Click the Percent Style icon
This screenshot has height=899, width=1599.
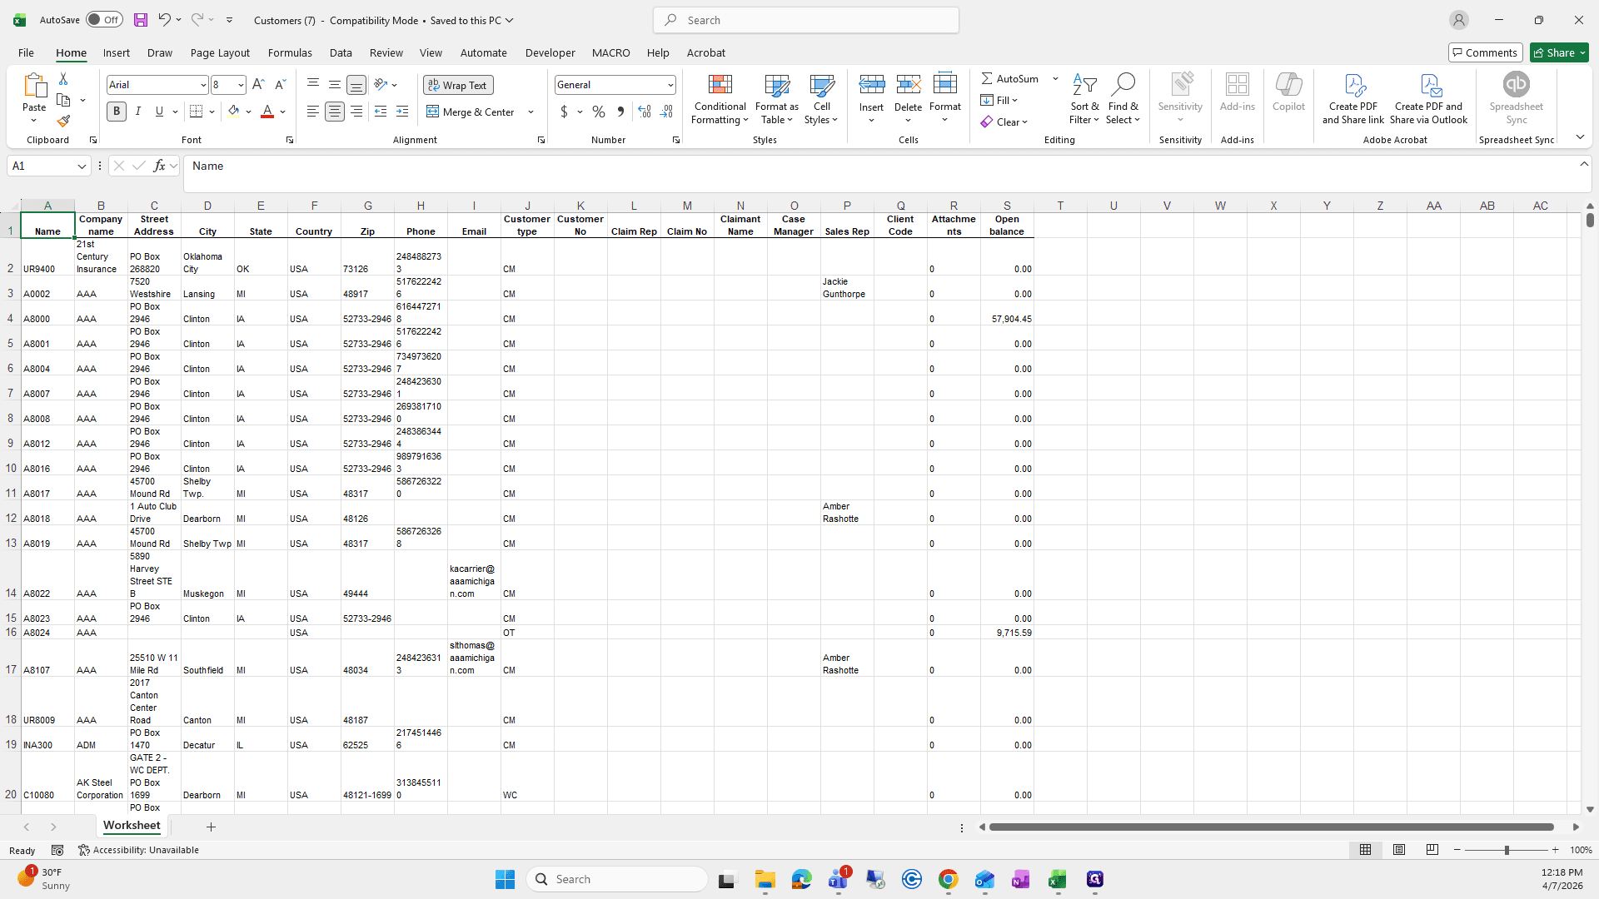tap(599, 112)
